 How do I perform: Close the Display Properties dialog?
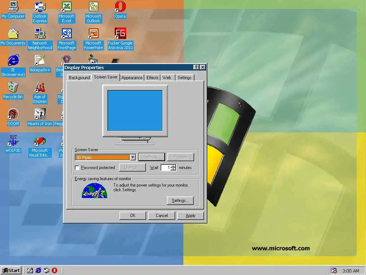[x=203, y=67]
